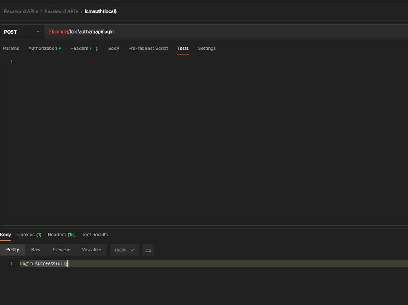Click the 'Login succeessfully' response text
The image size is (408, 305).
(x=44, y=263)
